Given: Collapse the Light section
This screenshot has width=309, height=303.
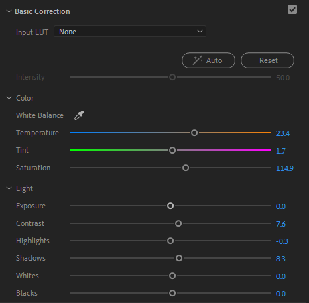Looking at the screenshot, I should click(x=9, y=188).
